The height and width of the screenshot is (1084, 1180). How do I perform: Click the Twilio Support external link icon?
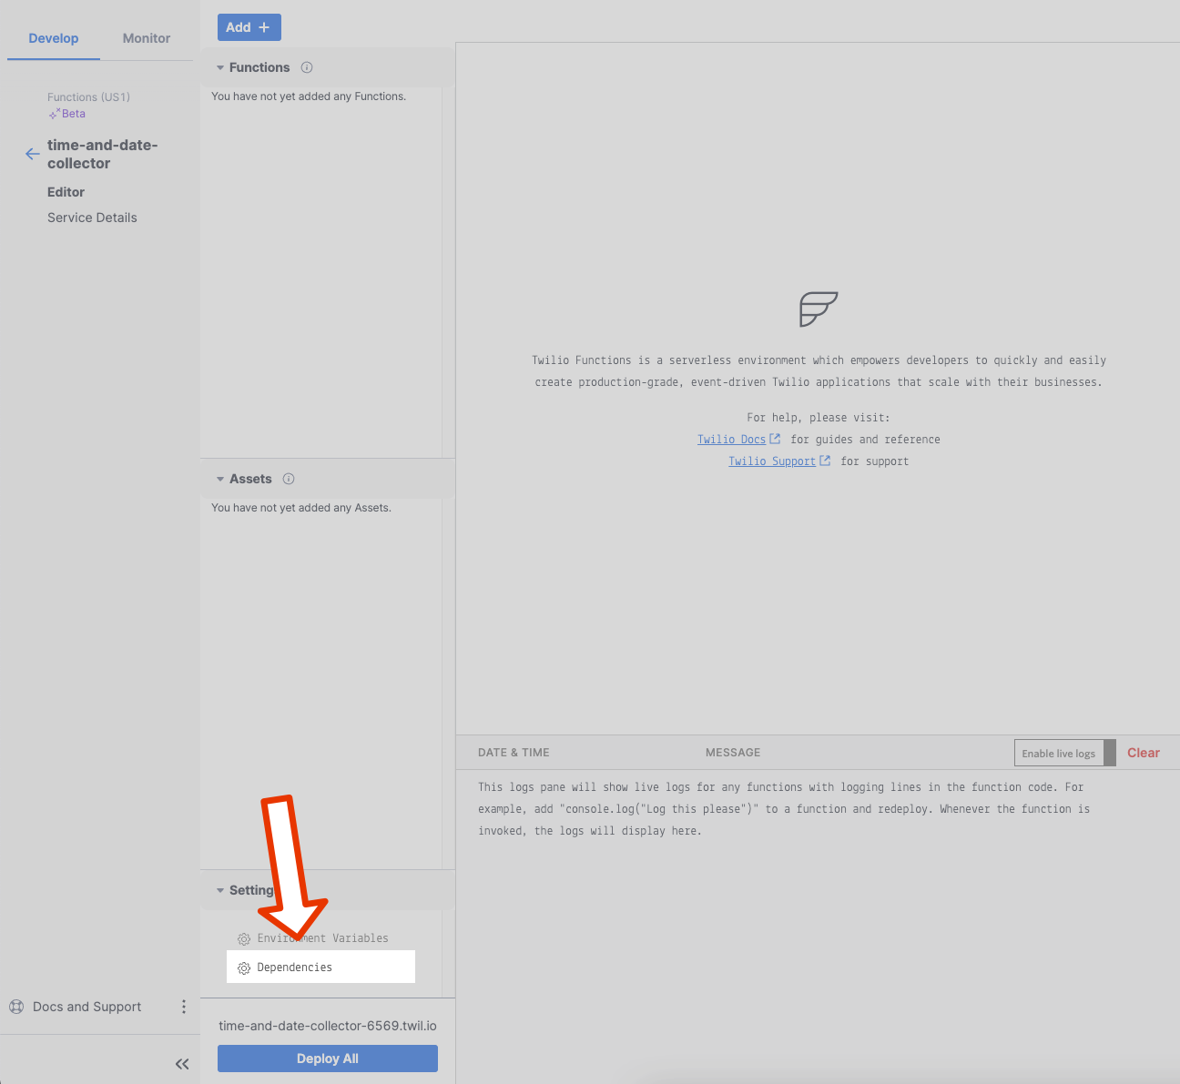click(825, 461)
